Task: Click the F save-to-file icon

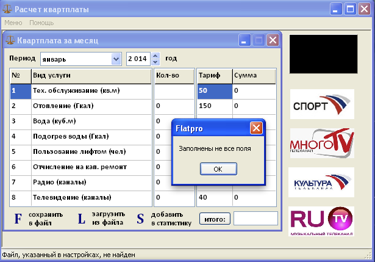Action: click(18, 219)
